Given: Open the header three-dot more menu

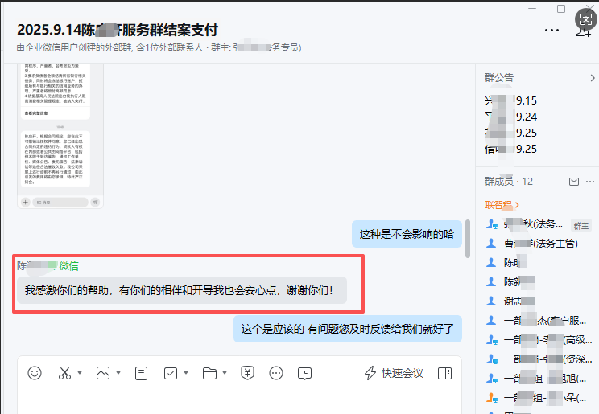Looking at the screenshot, I should [x=551, y=30].
